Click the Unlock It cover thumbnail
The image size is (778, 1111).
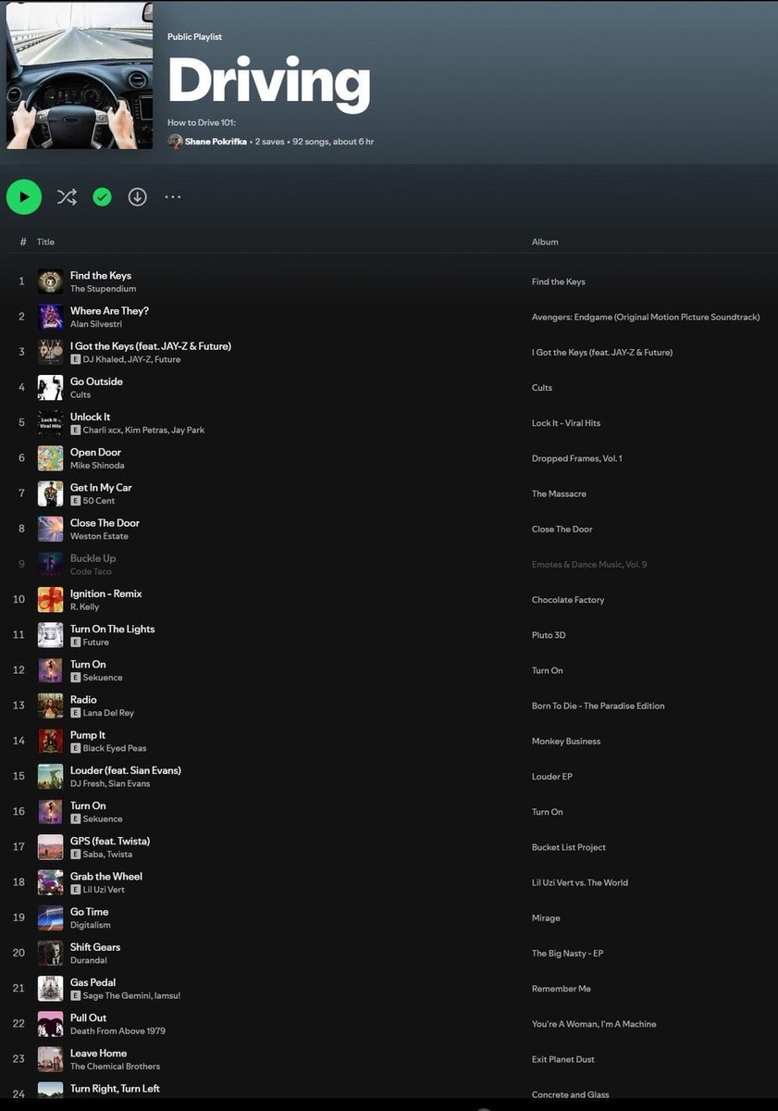pos(50,423)
